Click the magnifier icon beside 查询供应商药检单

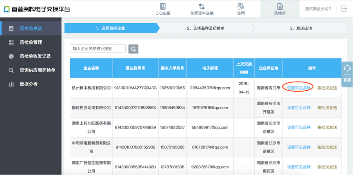click(11, 71)
